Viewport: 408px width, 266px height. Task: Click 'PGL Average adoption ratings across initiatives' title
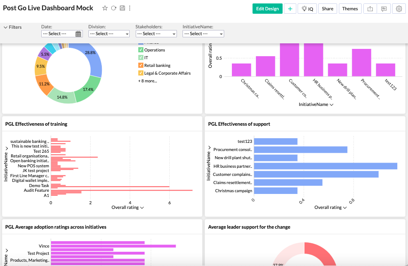pyautogui.click(x=56, y=227)
